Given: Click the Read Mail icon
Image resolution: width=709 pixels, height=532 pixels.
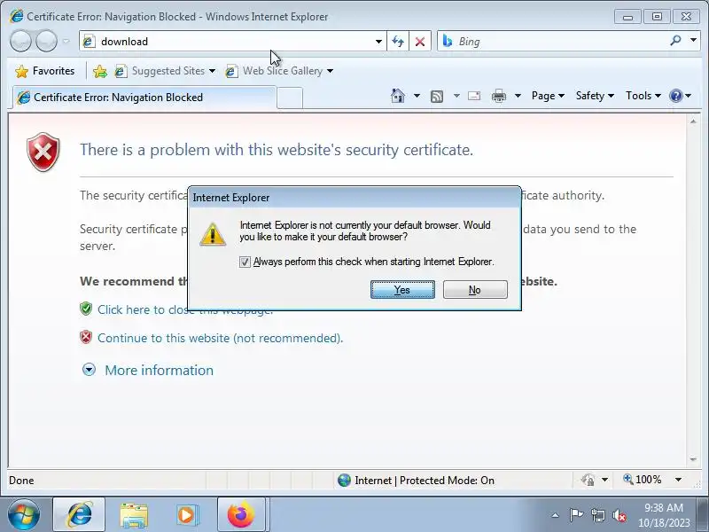Looking at the screenshot, I should pos(474,96).
